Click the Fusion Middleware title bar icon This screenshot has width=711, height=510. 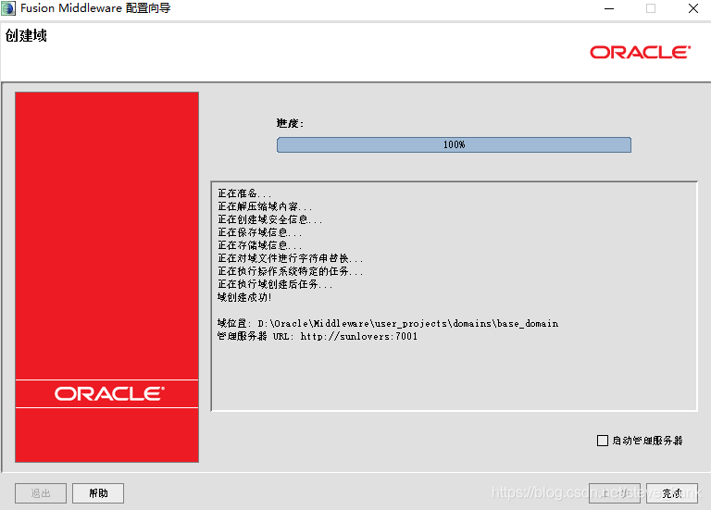click(8, 8)
